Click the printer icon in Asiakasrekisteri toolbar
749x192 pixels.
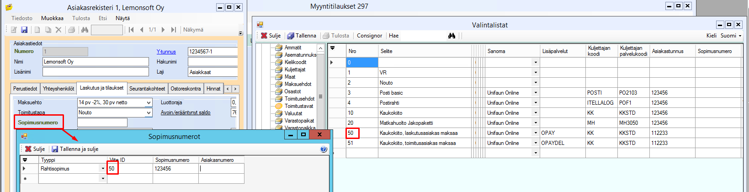pos(71,30)
